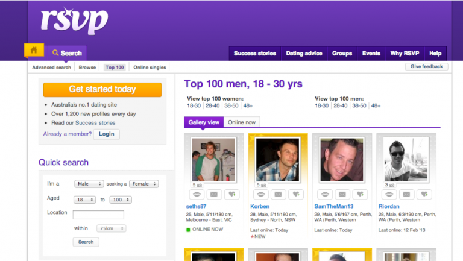Open Online singles sub-tab
463x261 pixels.
(150, 68)
